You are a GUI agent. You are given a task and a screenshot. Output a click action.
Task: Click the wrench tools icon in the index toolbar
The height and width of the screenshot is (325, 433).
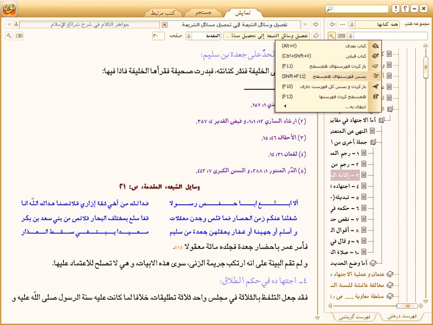pyautogui.click(x=332, y=36)
